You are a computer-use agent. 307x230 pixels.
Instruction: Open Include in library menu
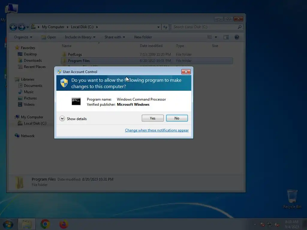(x=80, y=37)
